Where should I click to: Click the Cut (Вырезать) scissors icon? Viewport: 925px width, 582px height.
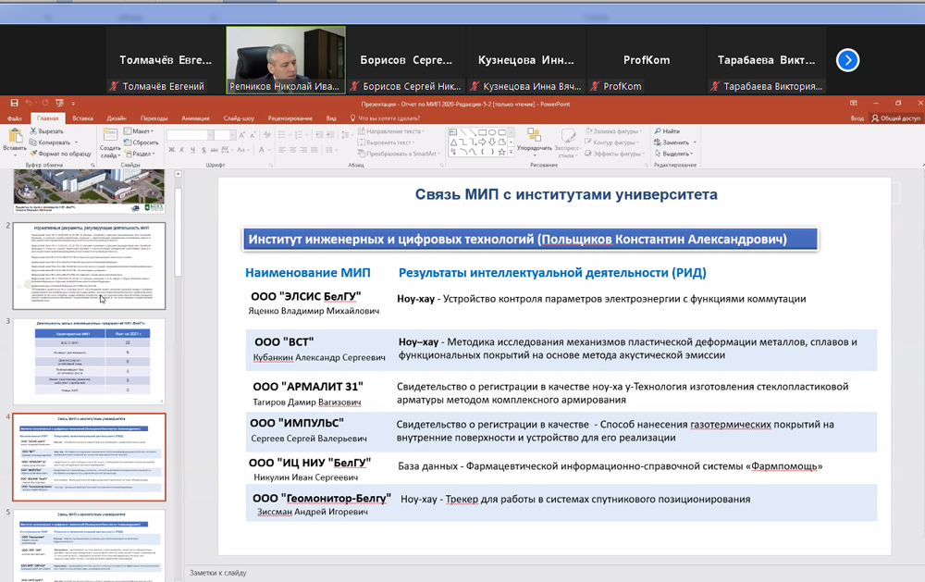pos(34,131)
